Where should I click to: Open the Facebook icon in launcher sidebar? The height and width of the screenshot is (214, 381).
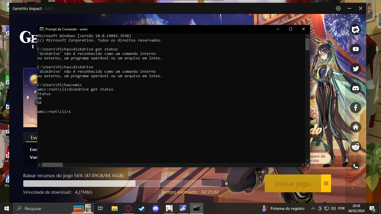coord(356,108)
